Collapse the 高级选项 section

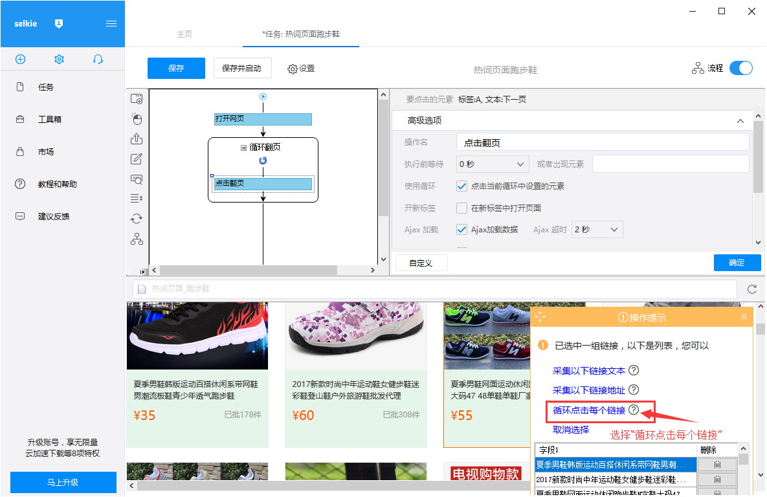coord(740,121)
